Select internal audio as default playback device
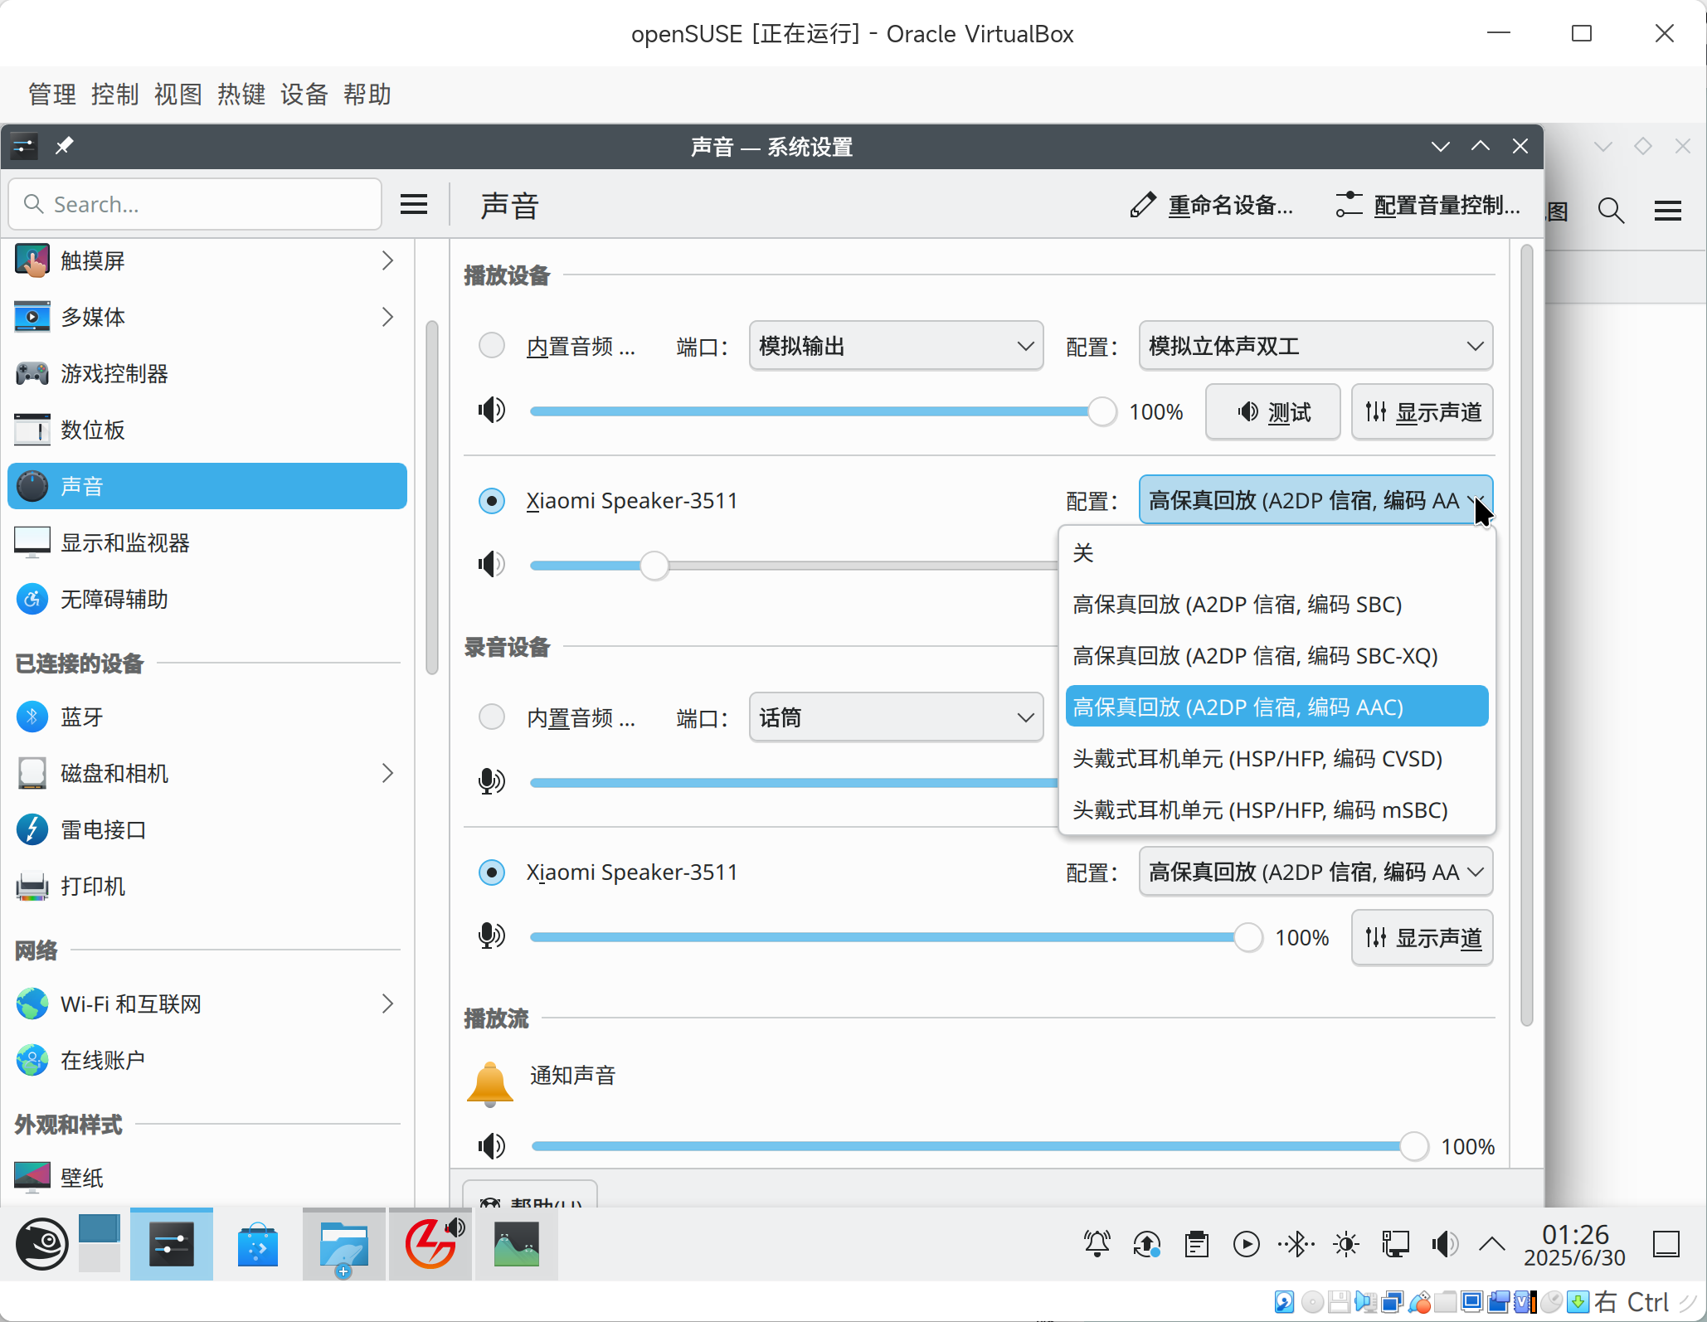 [492, 345]
